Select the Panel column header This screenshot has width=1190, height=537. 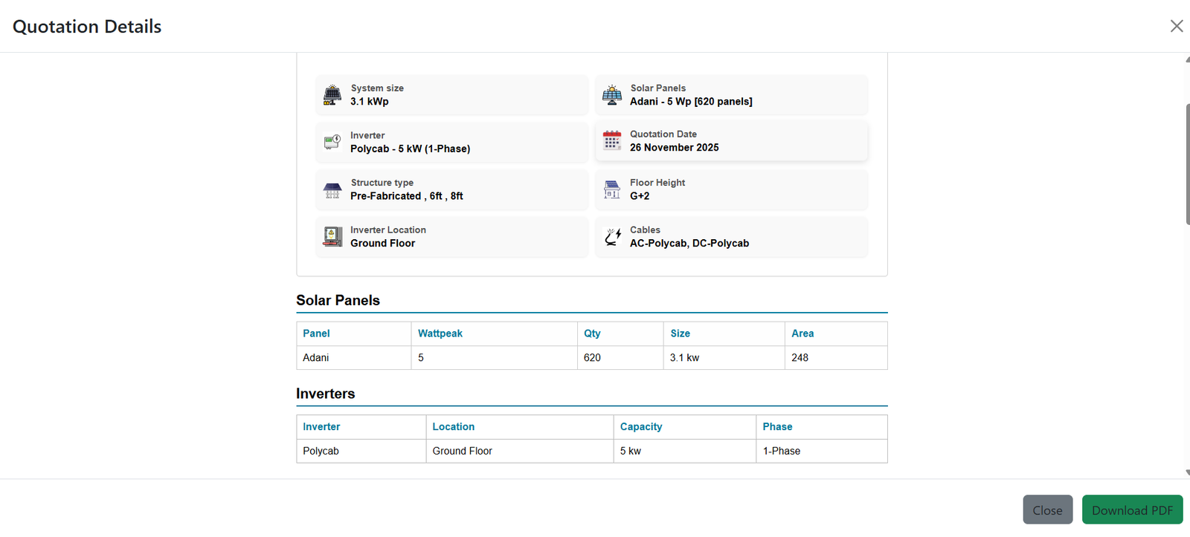coord(316,333)
